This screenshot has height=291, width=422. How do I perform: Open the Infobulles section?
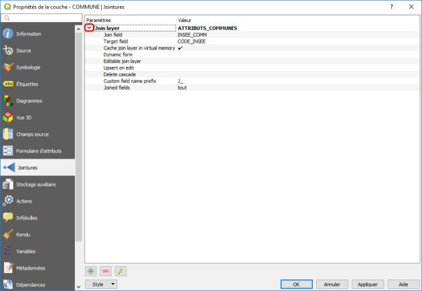(38, 217)
